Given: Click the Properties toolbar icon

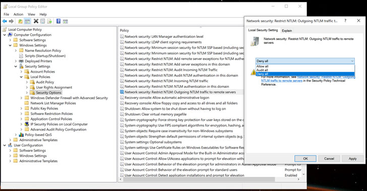Looking at the screenshot, I should tap(42, 21).
